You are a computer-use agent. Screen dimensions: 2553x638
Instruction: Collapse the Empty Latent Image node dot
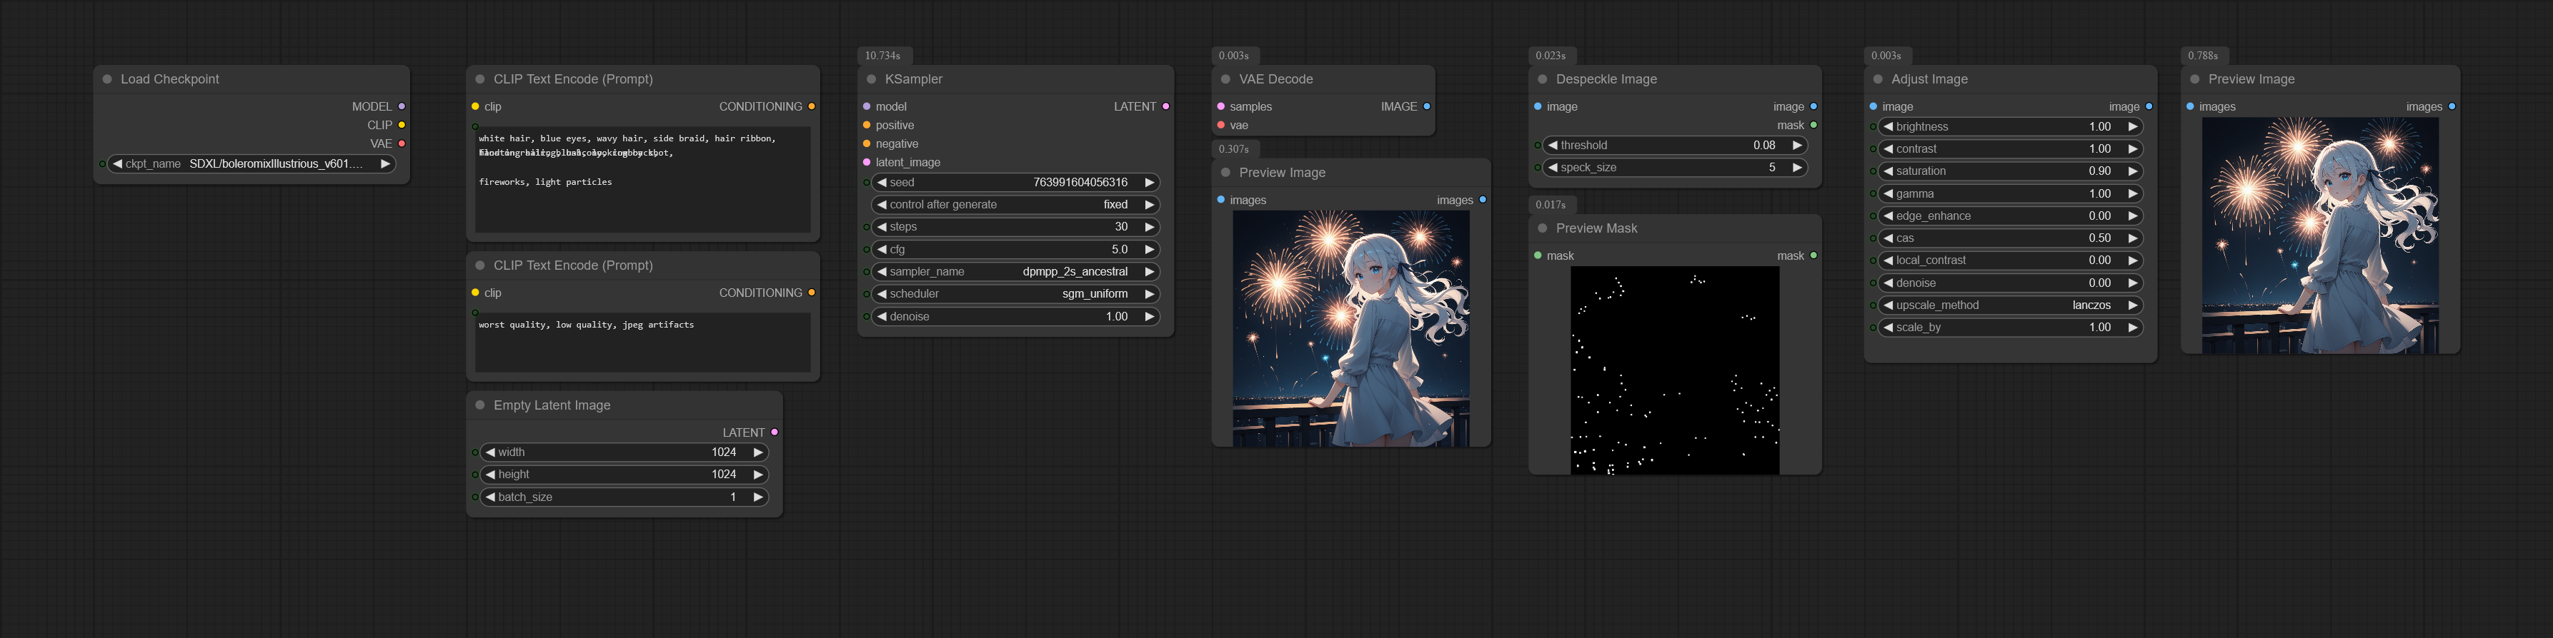[x=479, y=405]
